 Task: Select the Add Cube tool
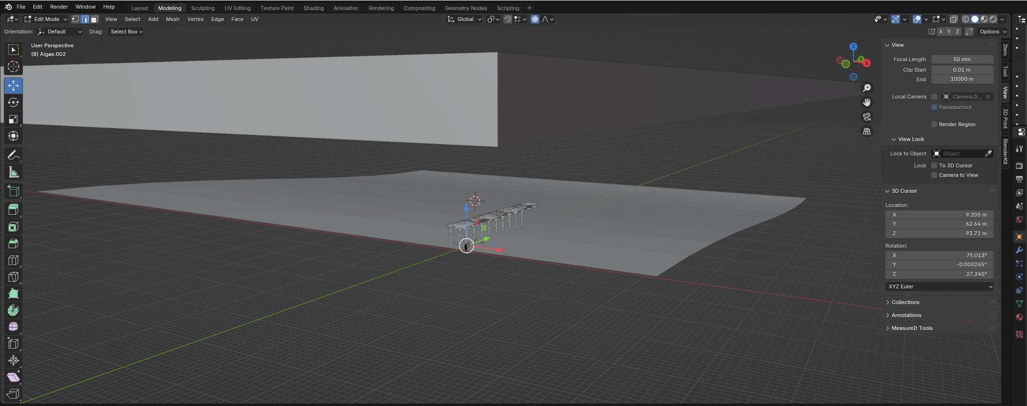(13, 191)
